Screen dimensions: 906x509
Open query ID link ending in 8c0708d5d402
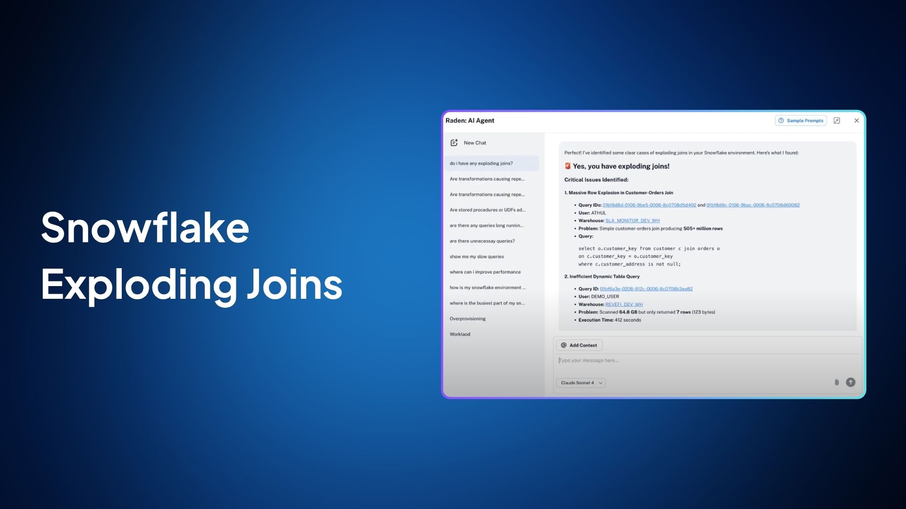tap(649, 205)
